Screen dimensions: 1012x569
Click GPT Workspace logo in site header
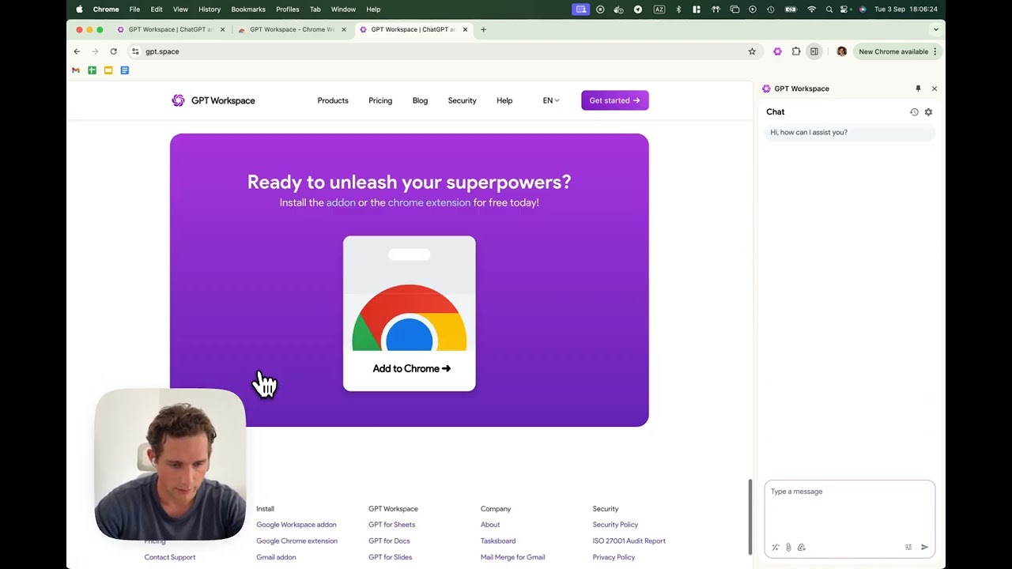213,100
